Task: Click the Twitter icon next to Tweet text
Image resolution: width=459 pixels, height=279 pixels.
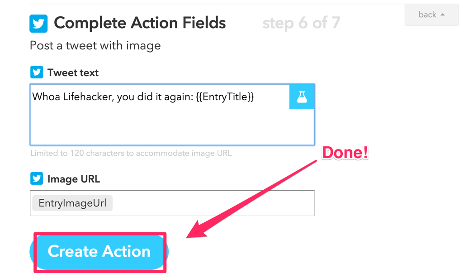Action: 37,72
